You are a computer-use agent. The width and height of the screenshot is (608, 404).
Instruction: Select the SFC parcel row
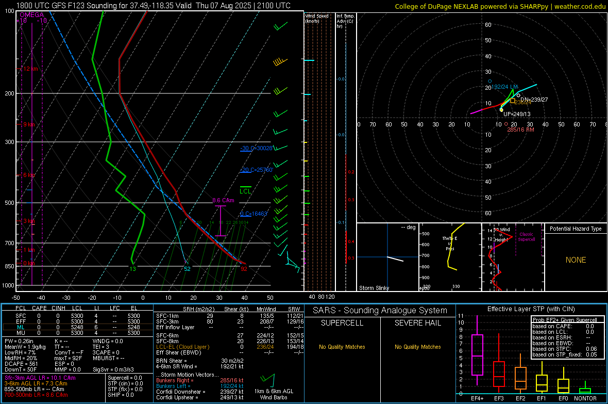77,316
